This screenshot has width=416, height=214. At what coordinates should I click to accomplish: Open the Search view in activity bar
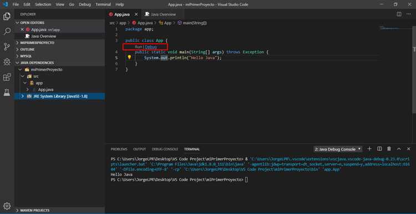(x=7, y=32)
